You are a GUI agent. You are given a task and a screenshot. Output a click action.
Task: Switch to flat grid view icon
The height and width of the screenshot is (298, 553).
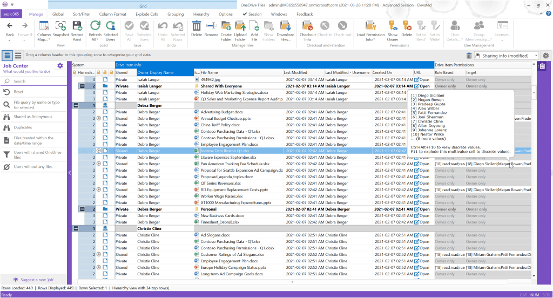click(7, 56)
